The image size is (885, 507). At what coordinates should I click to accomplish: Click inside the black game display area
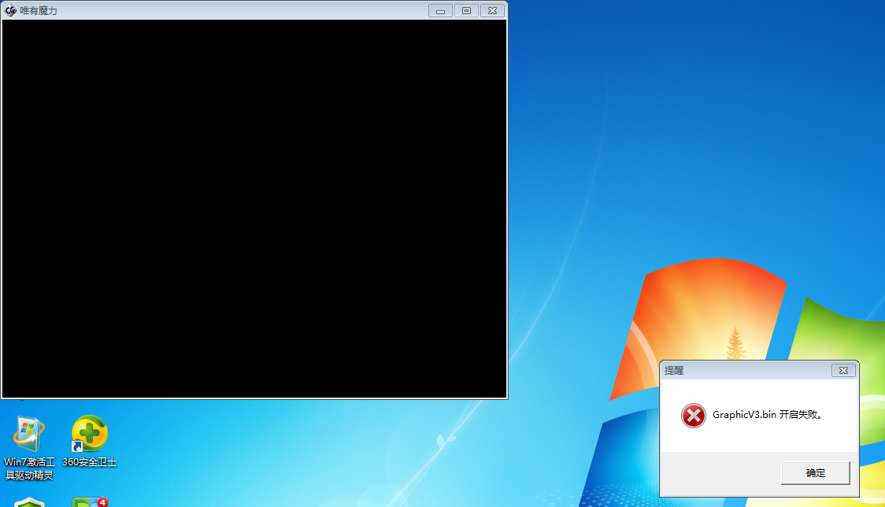254,209
